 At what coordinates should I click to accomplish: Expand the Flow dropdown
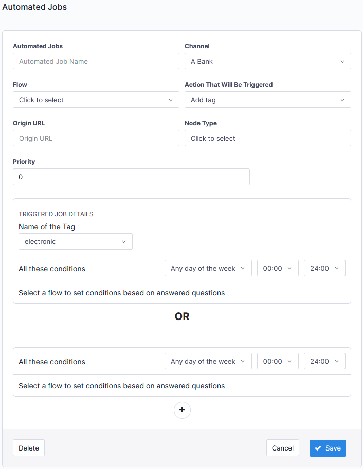[x=96, y=100]
